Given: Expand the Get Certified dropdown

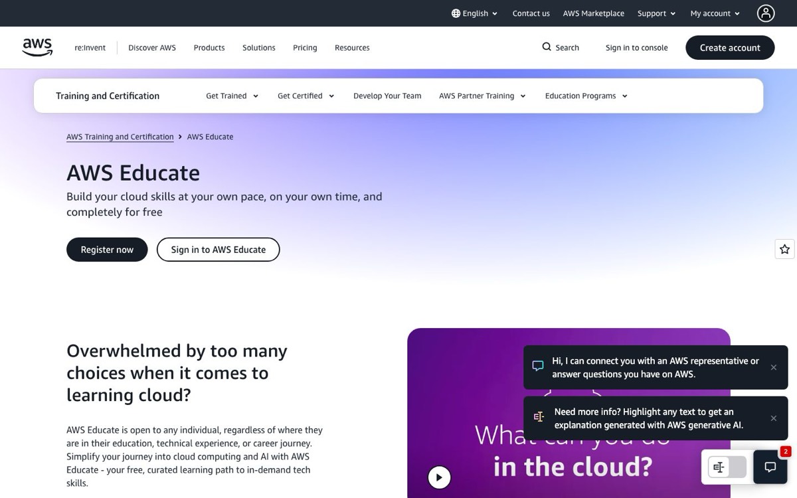Looking at the screenshot, I should click(306, 96).
